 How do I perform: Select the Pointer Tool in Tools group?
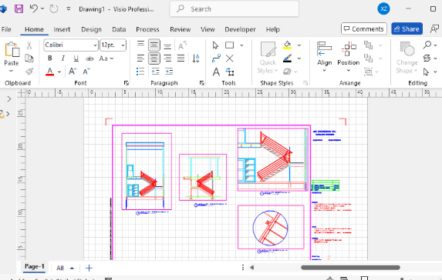216,45
